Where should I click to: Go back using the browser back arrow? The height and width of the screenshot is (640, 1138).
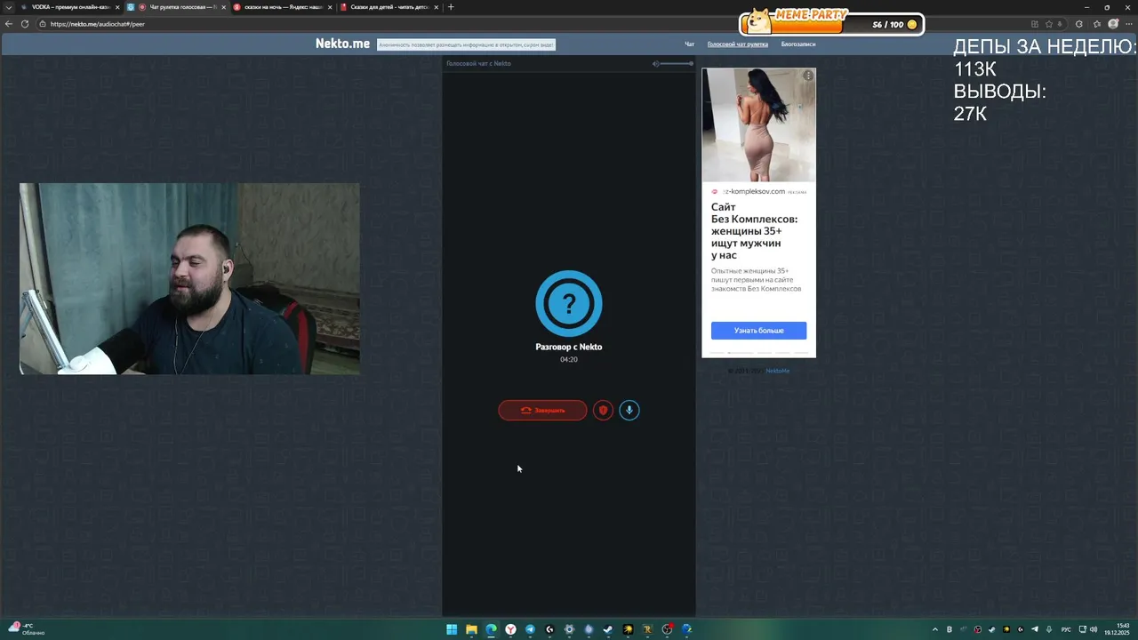pyautogui.click(x=9, y=24)
